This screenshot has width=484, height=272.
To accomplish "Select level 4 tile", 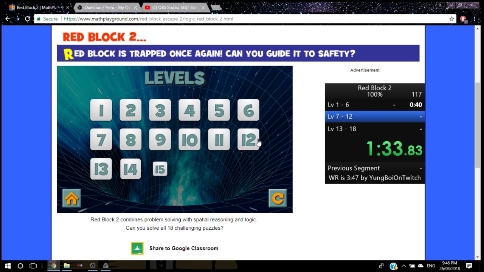I will (189, 110).
